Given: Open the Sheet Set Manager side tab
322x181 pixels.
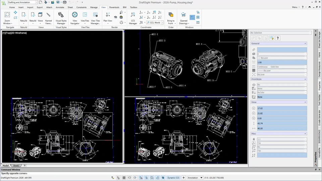Looking at the screenshot, I should pos(319,40).
